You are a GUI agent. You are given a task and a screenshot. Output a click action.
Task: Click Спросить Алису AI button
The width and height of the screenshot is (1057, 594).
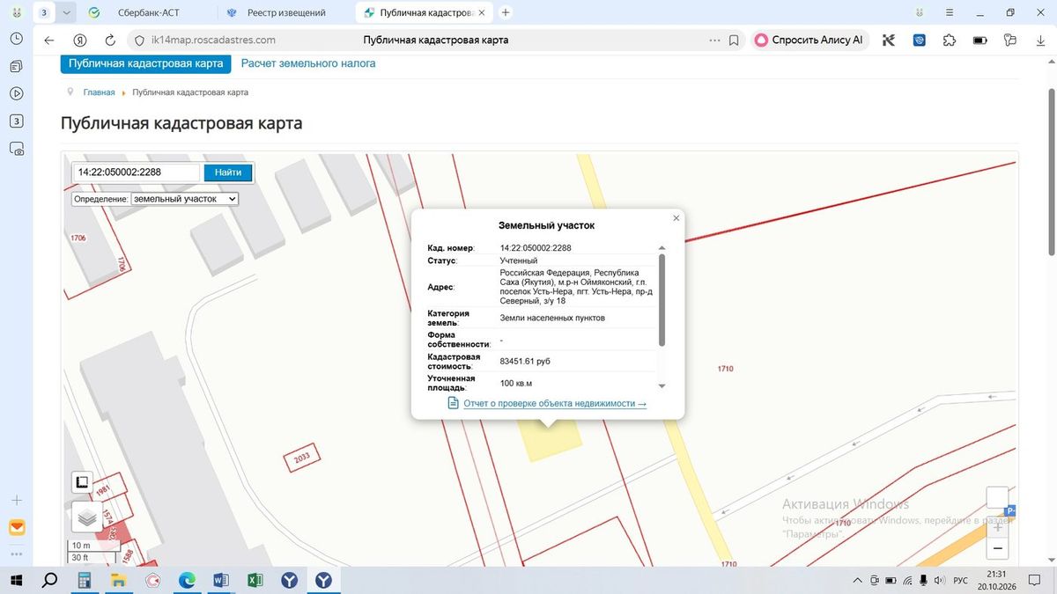pyautogui.click(x=809, y=40)
